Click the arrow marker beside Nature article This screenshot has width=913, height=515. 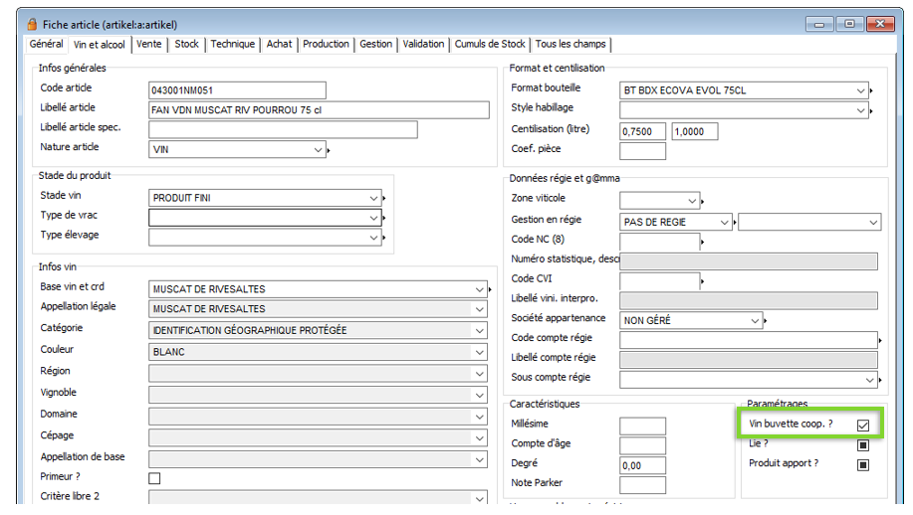point(329,151)
